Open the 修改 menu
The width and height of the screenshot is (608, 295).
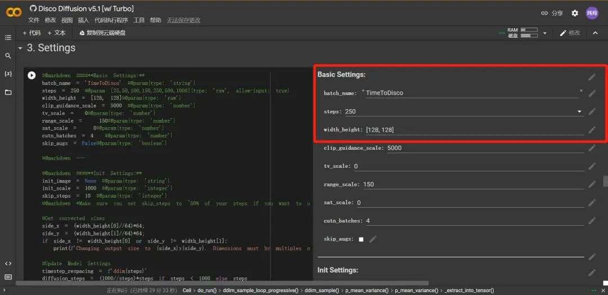[x=51, y=20]
